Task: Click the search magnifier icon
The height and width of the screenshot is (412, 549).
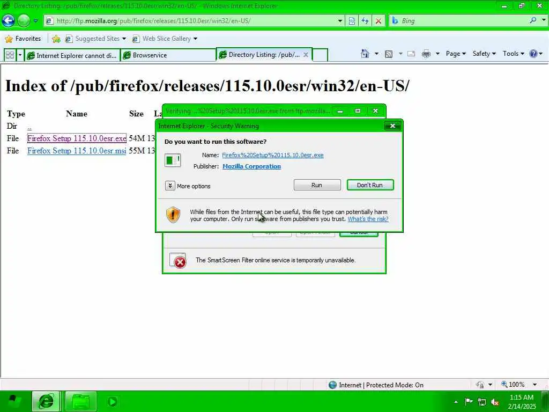Action: pos(533,20)
